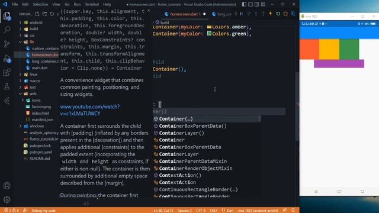The image size is (379, 213).
Task: Open notifications bell in status bar
Action: pos(293,210)
